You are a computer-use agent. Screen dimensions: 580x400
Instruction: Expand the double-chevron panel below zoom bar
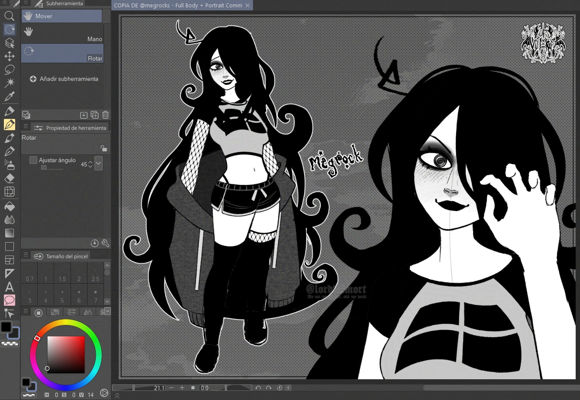coord(117,395)
